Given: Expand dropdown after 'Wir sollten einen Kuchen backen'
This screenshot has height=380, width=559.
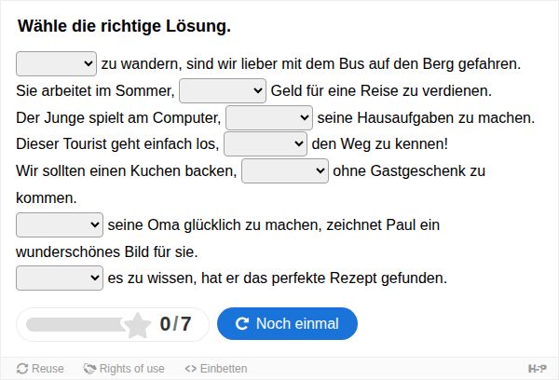Looking at the screenshot, I should click(x=285, y=171).
